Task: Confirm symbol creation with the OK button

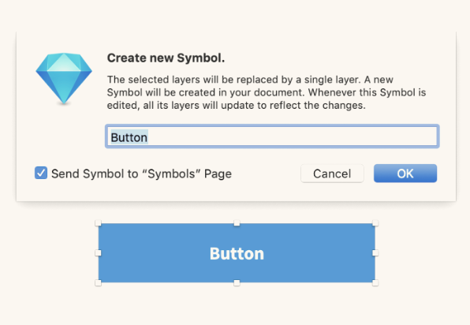Action: (x=405, y=174)
